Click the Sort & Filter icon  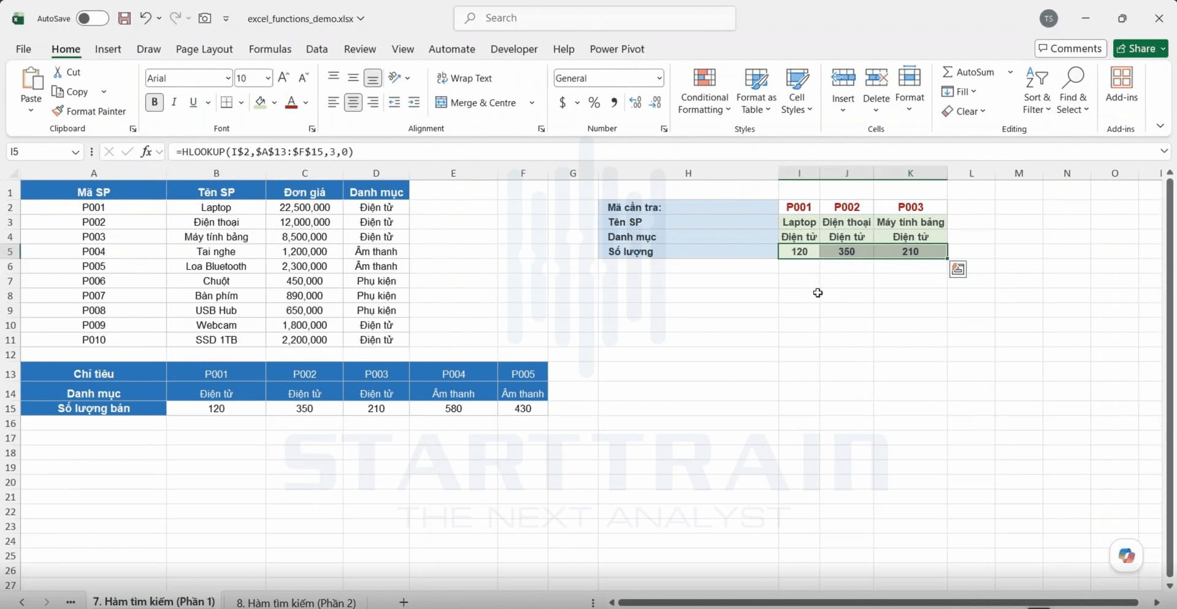click(x=1037, y=78)
